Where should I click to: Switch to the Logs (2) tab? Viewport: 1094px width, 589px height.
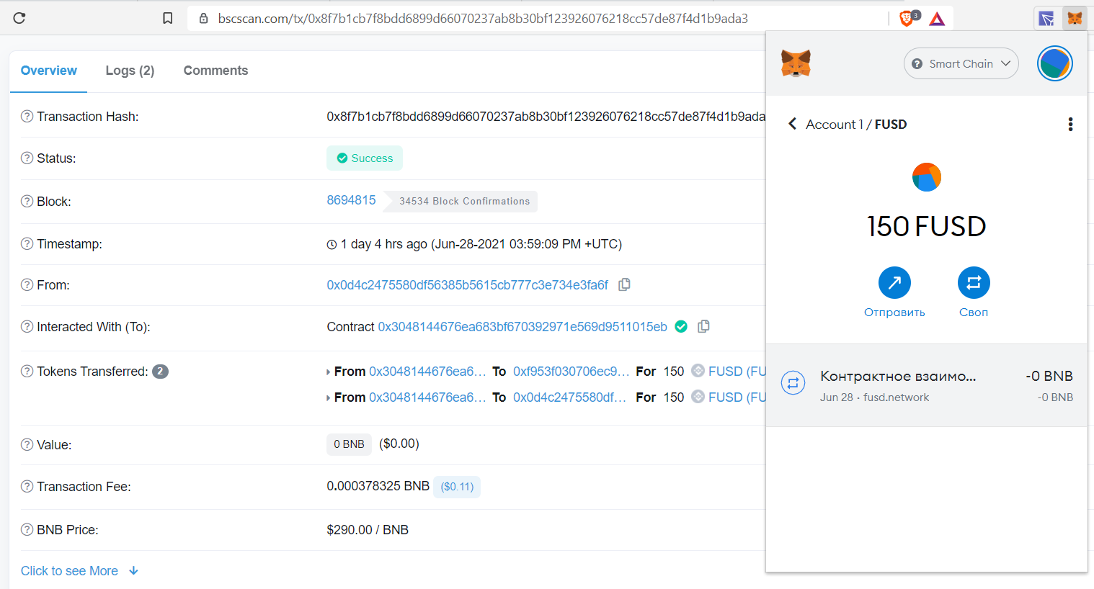coord(130,71)
